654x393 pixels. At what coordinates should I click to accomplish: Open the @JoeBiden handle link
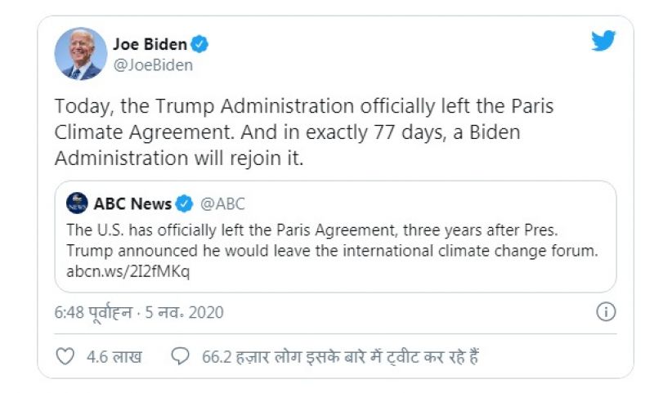[x=153, y=65]
